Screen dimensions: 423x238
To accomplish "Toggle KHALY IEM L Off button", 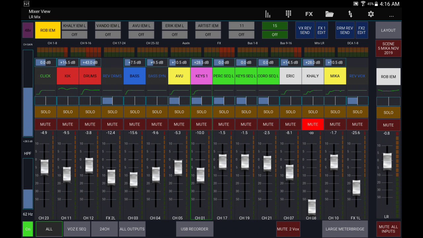I will point(74,34).
